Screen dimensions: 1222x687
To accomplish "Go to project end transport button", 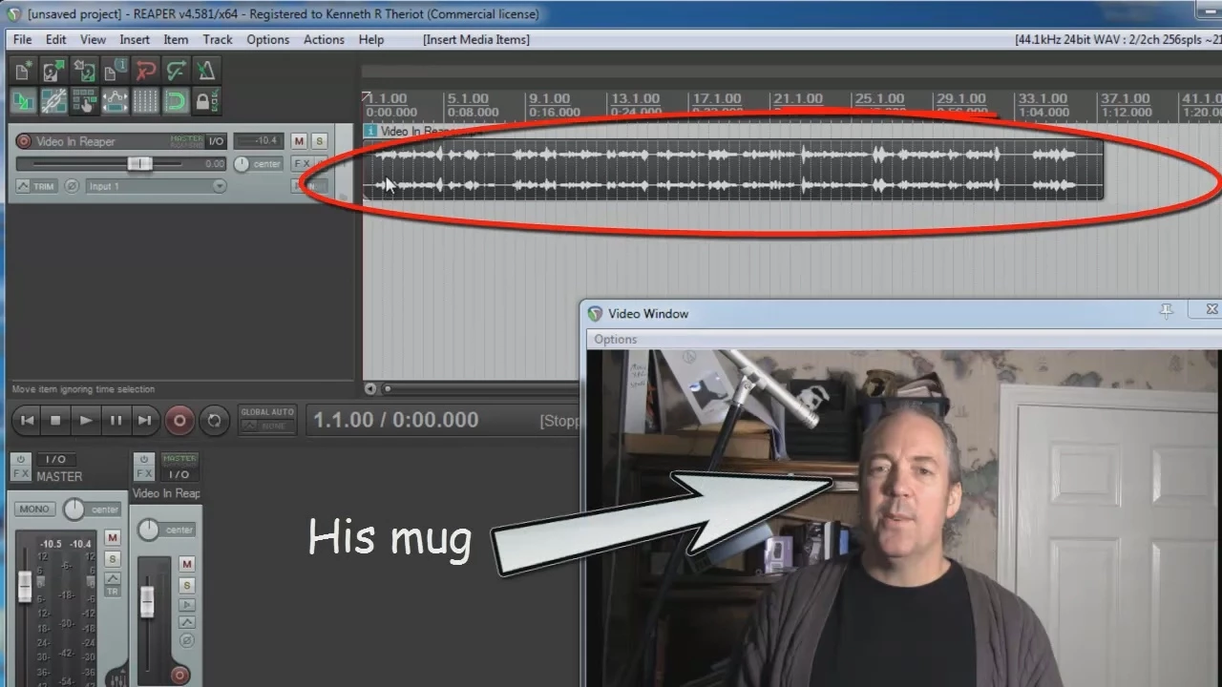I will coord(144,420).
